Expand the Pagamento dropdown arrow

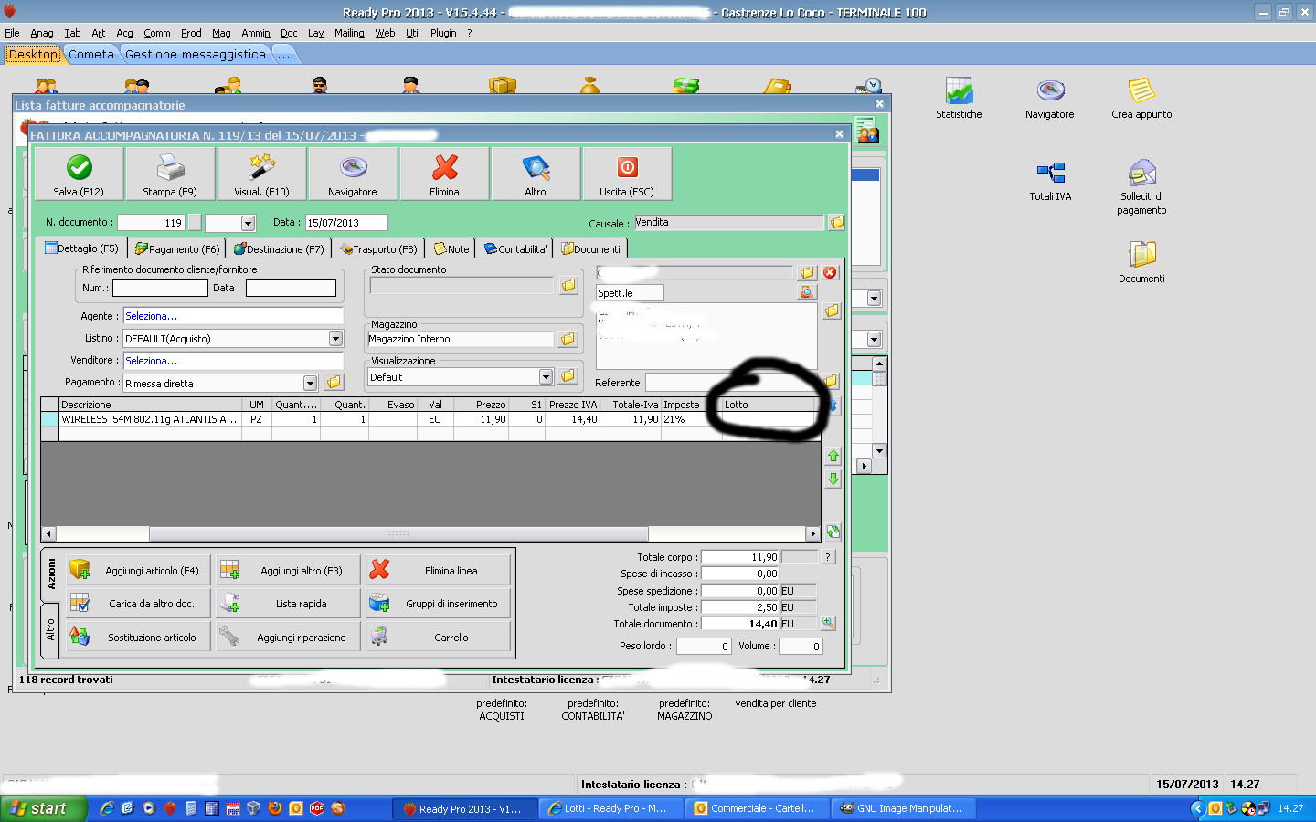(x=310, y=384)
